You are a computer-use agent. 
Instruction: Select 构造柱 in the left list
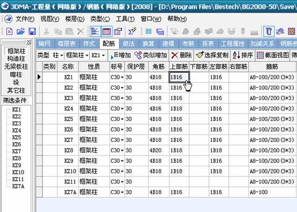[16, 59]
